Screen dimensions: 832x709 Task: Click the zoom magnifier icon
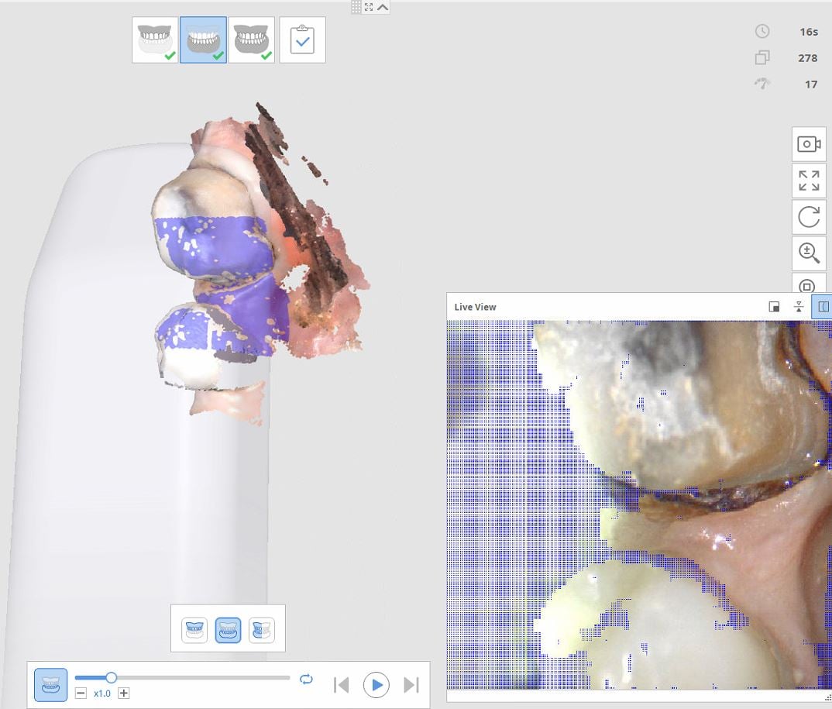809,253
